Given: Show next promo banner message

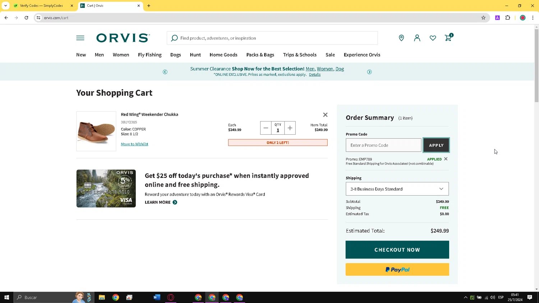Looking at the screenshot, I should click(x=369, y=72).
